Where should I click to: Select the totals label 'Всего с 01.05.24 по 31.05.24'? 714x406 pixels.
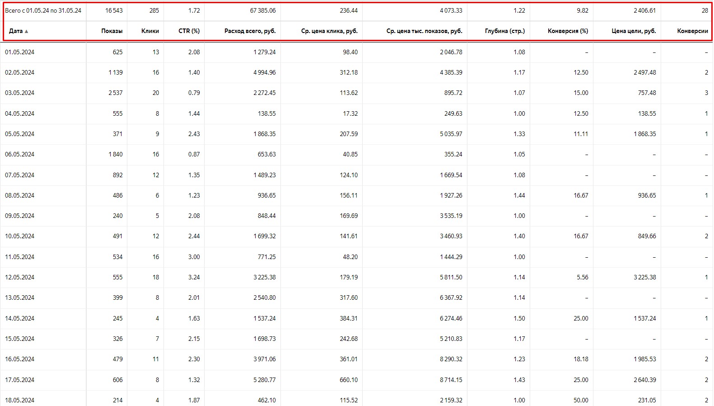(43, 10)
